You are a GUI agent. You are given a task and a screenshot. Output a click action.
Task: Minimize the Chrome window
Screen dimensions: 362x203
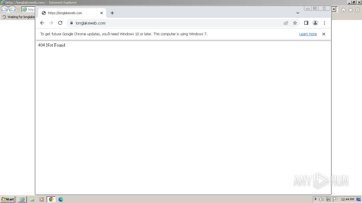[308, 8]
